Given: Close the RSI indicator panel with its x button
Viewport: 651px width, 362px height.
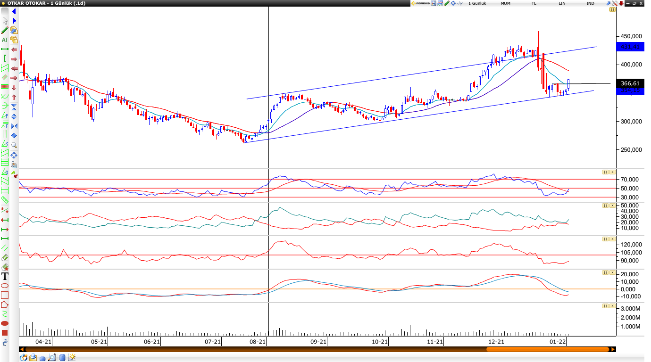Looking at the screenshot, I should tap(612, 172).
